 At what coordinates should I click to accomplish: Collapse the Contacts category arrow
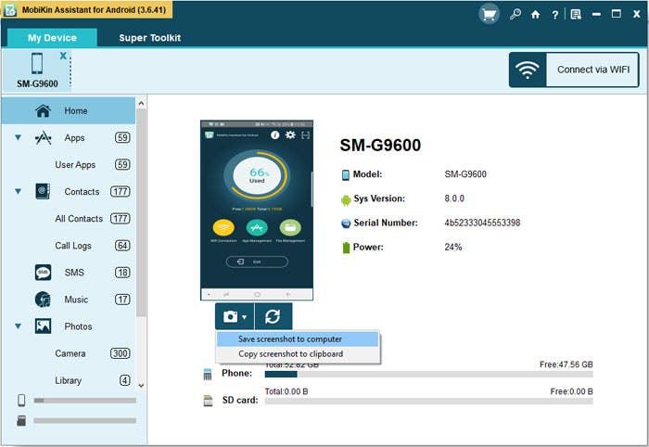(x=18, y=191)
